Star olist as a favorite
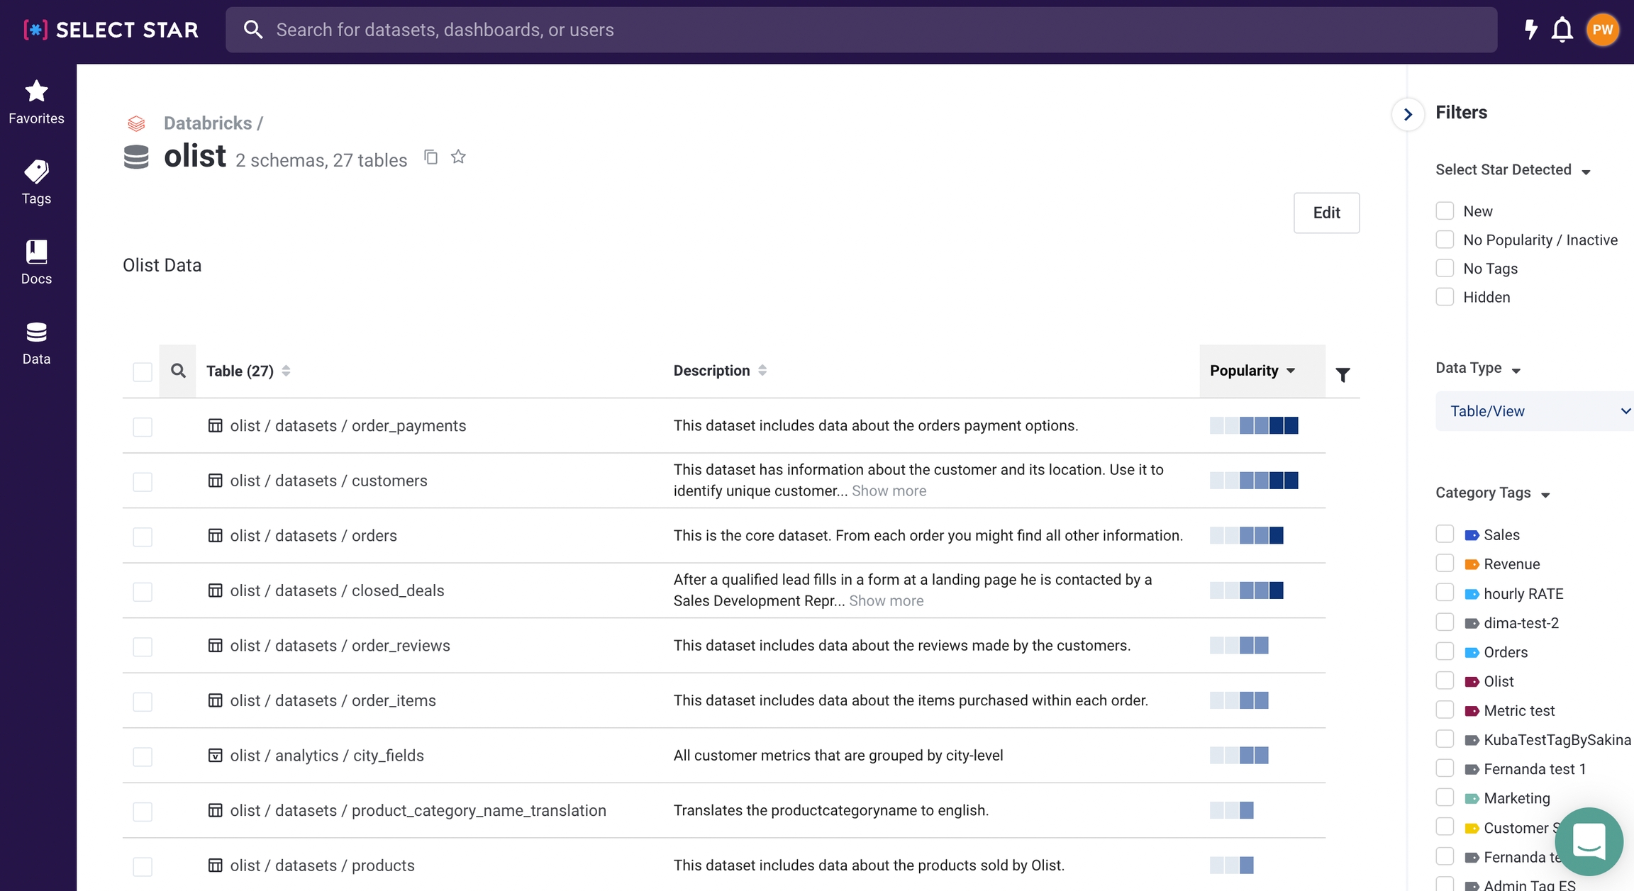This screenshot has height=891, width=1634. (x=458, y=157)
